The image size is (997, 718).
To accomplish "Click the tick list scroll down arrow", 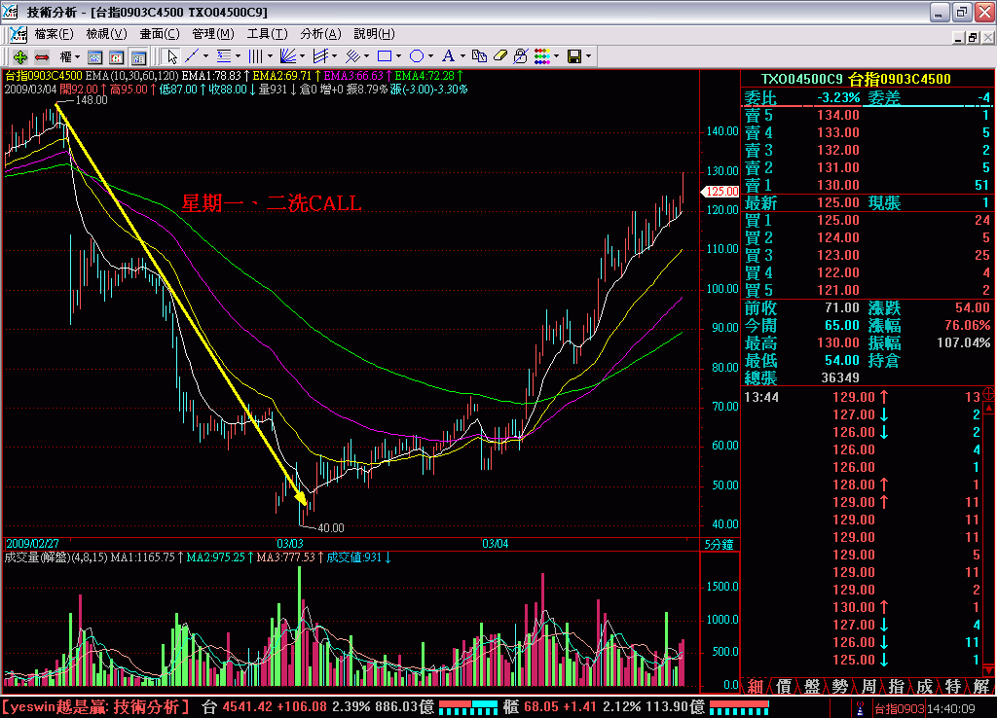I will pyautogui.click(x=988, y=669).
